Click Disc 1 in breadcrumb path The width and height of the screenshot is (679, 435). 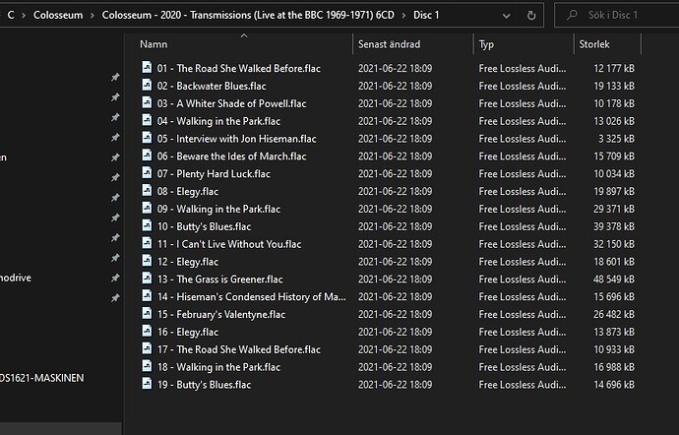coord(426,15)
